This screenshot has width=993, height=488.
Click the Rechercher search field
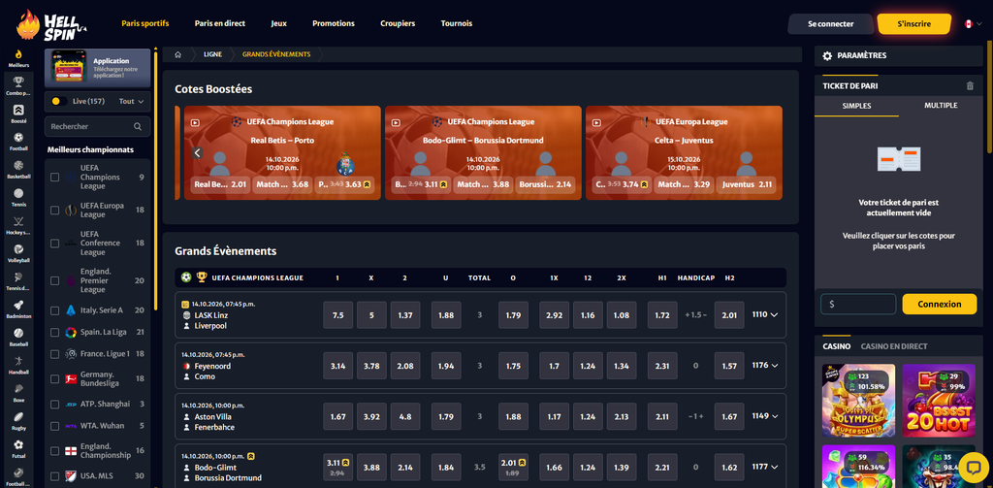(98, 127)
